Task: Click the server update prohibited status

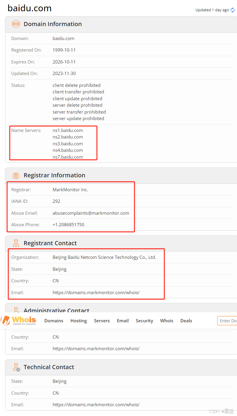Action: pos(78,119)
